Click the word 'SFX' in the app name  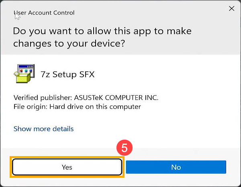[x=87, y=74]
